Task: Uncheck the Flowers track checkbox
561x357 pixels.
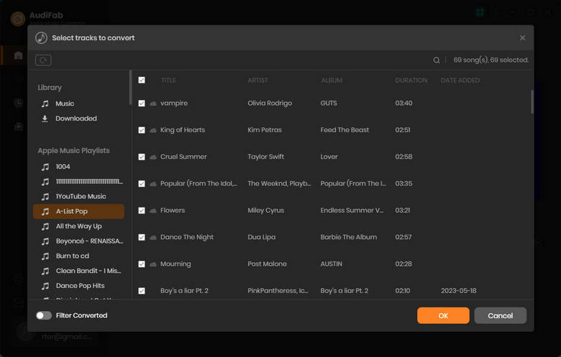Action: [x=142, y=210]
